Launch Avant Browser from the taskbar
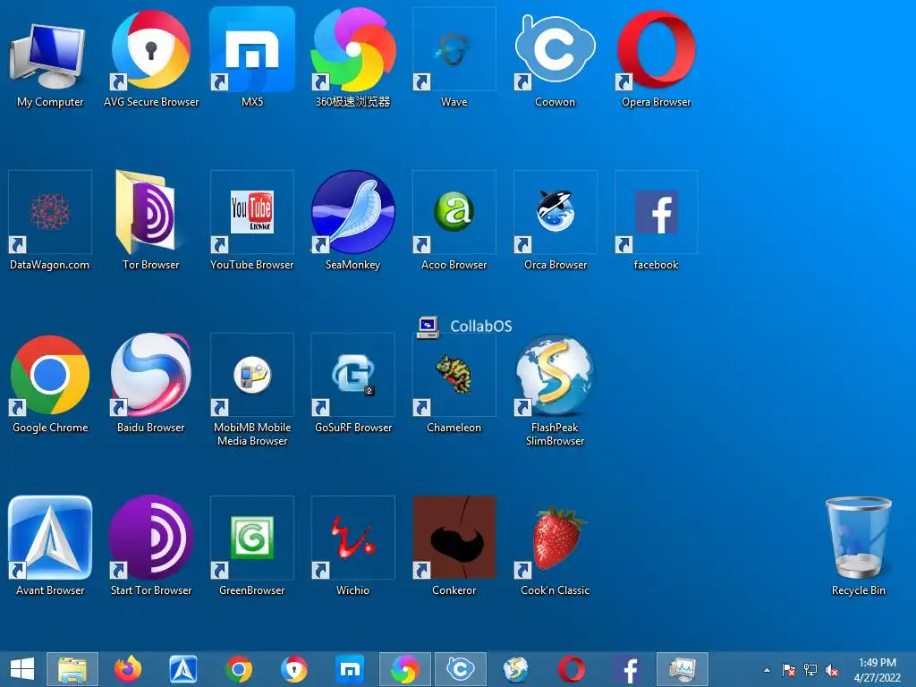The height and width of the screenshot is (687, 916). 182,669
